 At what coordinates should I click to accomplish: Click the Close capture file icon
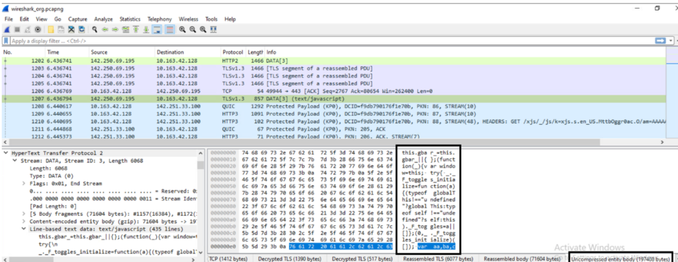(72, 29)
